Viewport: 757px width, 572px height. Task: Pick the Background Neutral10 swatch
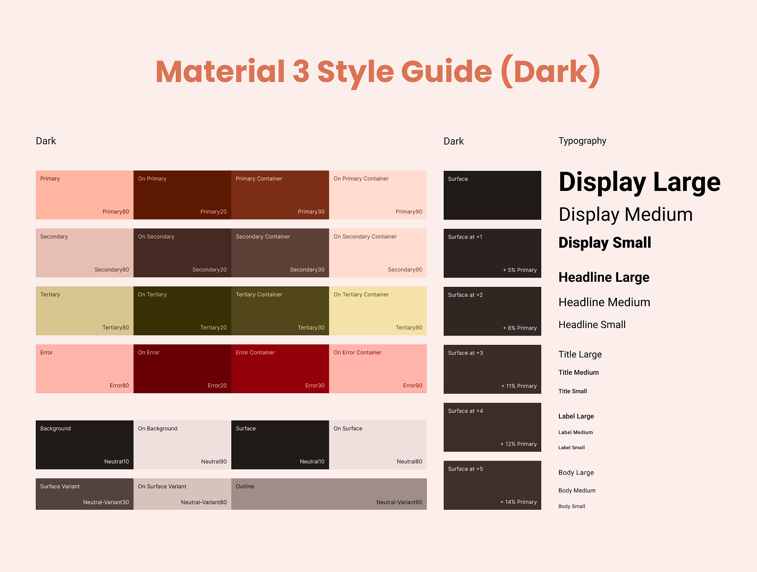coord(84,445)
